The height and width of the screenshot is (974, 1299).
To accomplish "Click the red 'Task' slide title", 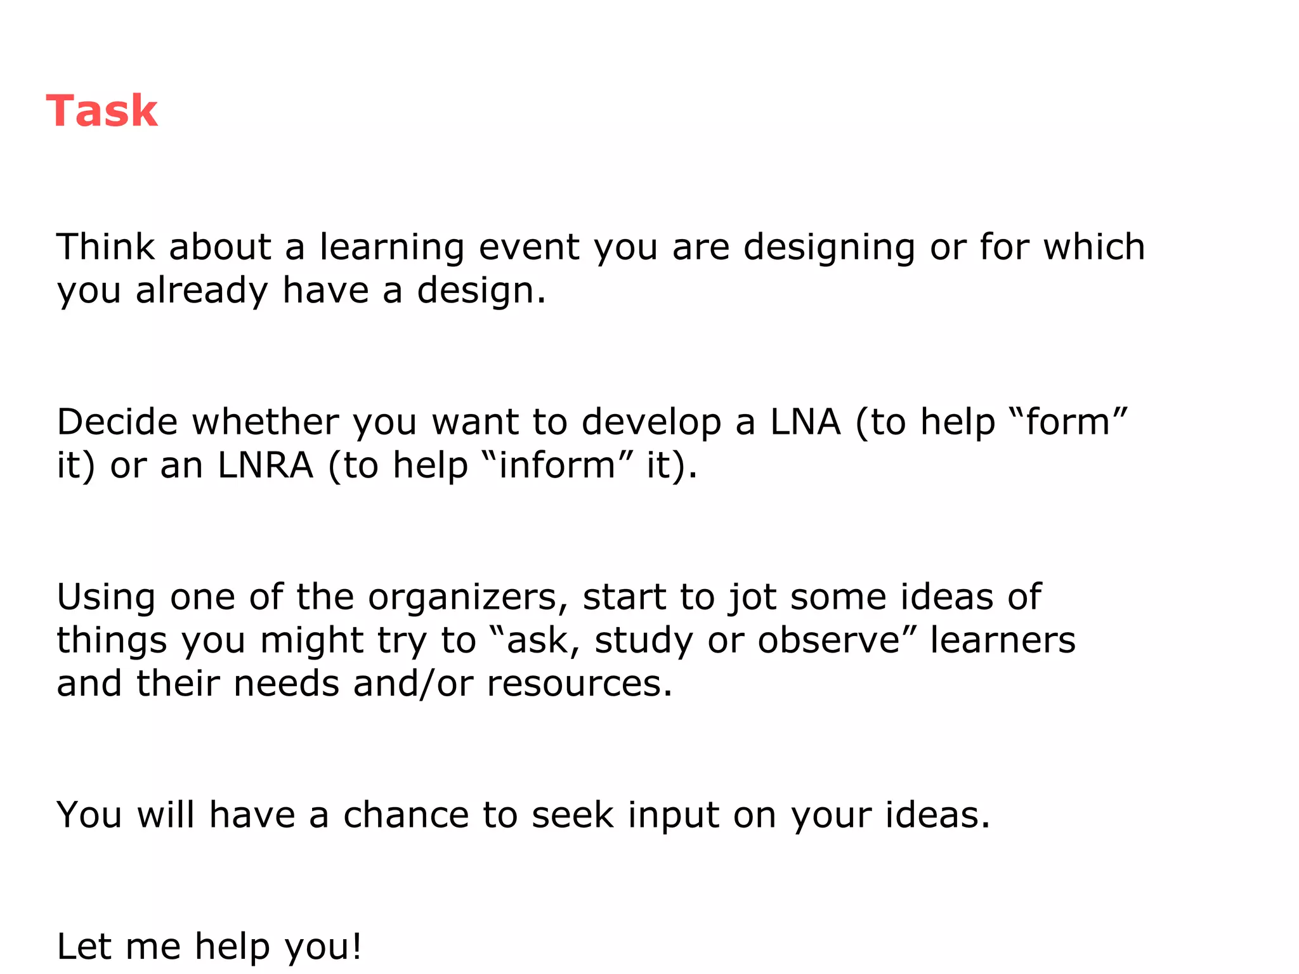I will coord(101,111).
